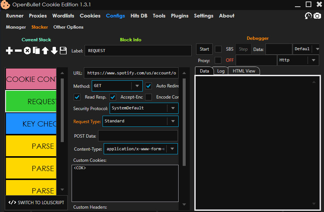Open the HTML View tab
Image resolution: width=324 pixels, height=212 pixels.
[244, 71]
